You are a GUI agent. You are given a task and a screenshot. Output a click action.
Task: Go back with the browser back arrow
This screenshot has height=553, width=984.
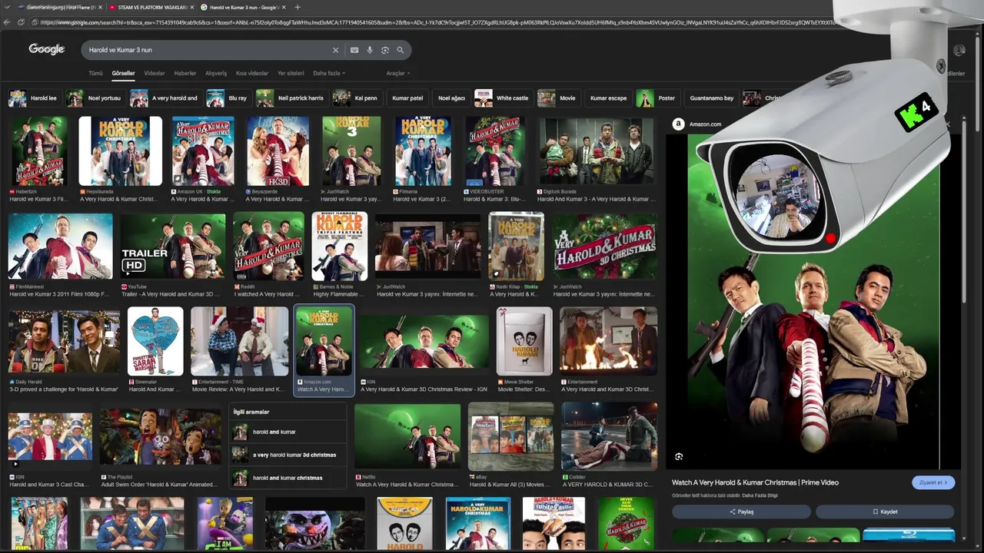(x=8, y=22)
